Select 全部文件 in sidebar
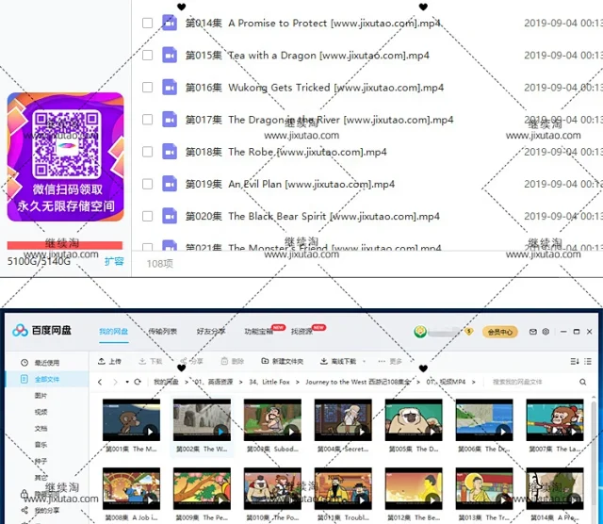Image resolution: width=603 pixels, height=524 pixels. pos(47,380)
